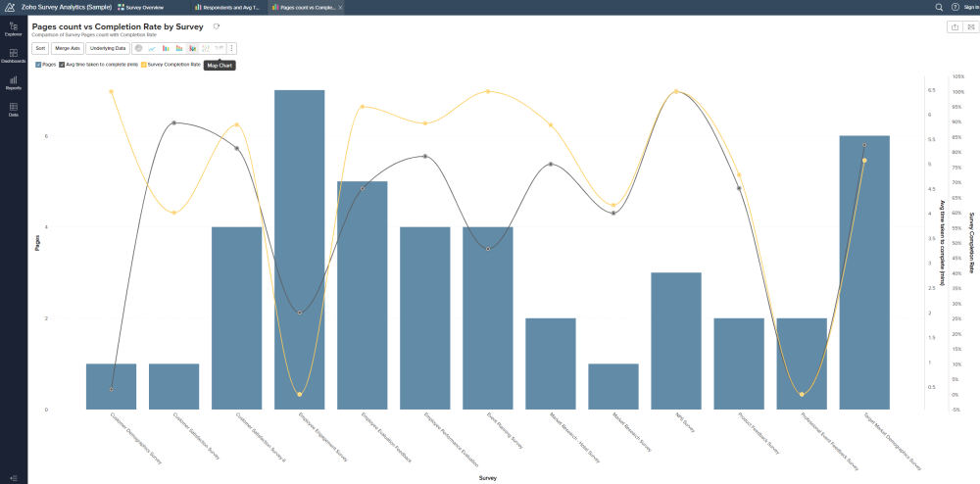The width and height of the screenshot is (980, 484).
Task: Click the NPS Survey bar
Action: [x=676, y=341]
